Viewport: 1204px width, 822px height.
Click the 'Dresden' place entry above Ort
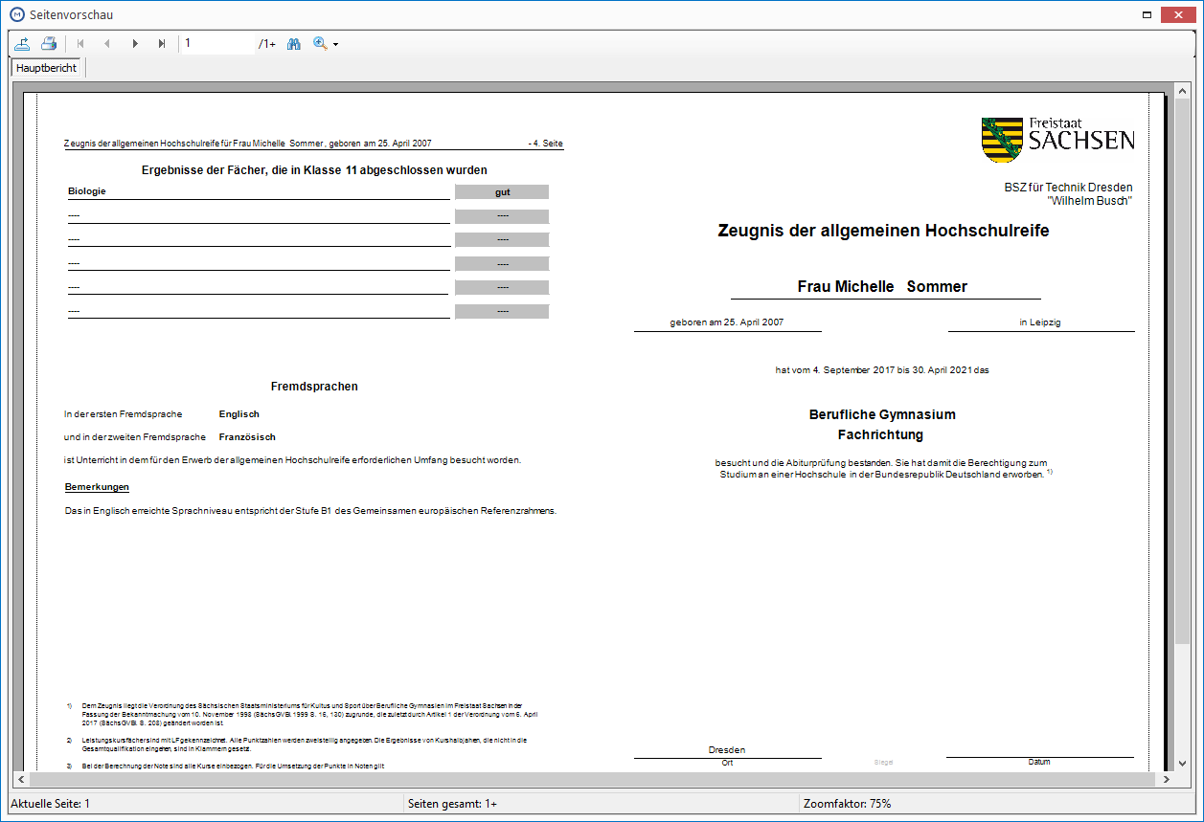pyautogui.click(x=727, y=750)
